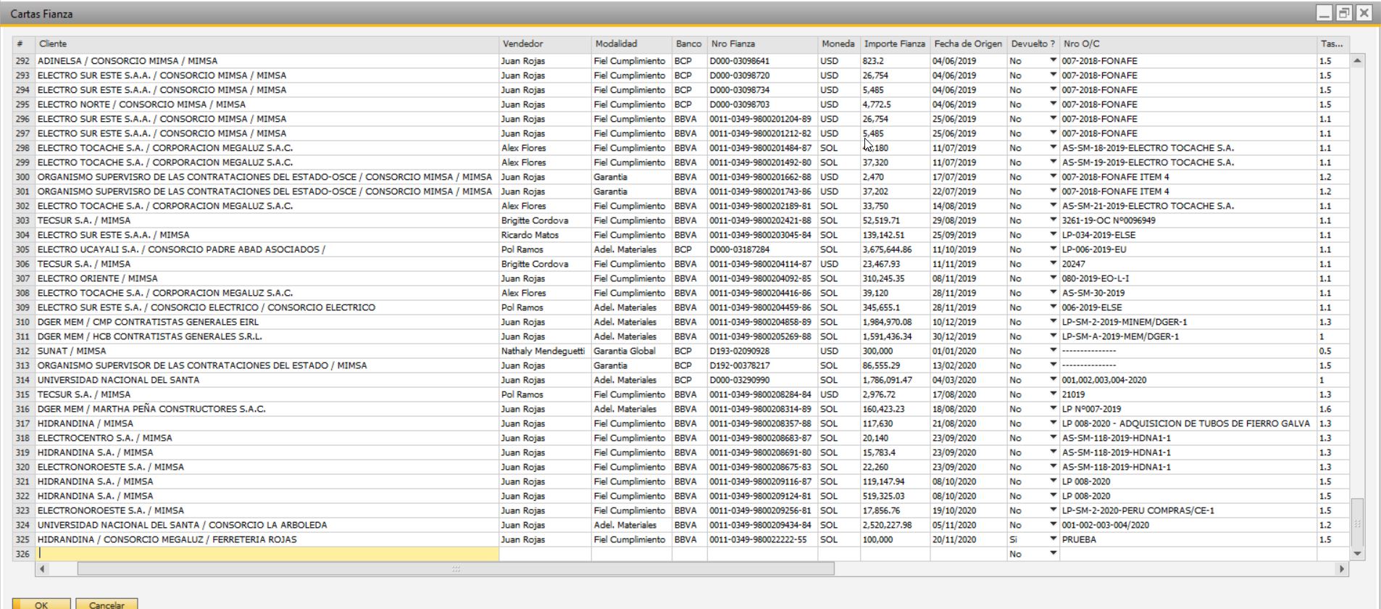Click the horizontal scrollbar thumb
This screenshot has width=1381, height=609.
tap(456, 569)
